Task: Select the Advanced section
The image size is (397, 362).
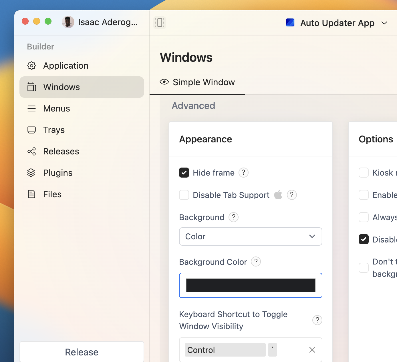Action: [193, 106]
